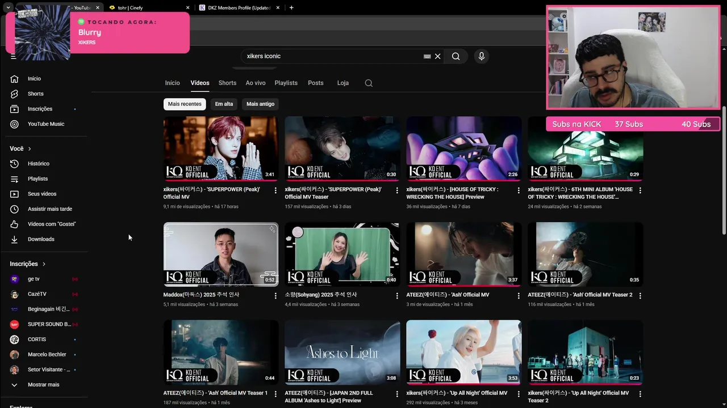Switch to Posts tab
Viewport: 727px width, 408px height.
(x=315, y=83)
